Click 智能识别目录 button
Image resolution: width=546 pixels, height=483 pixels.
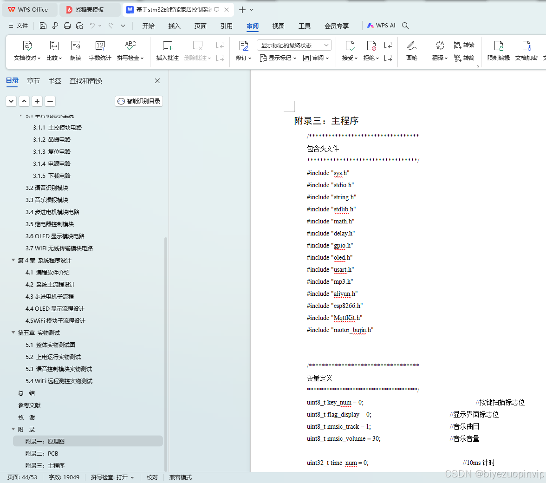click(x=139, y=101)
